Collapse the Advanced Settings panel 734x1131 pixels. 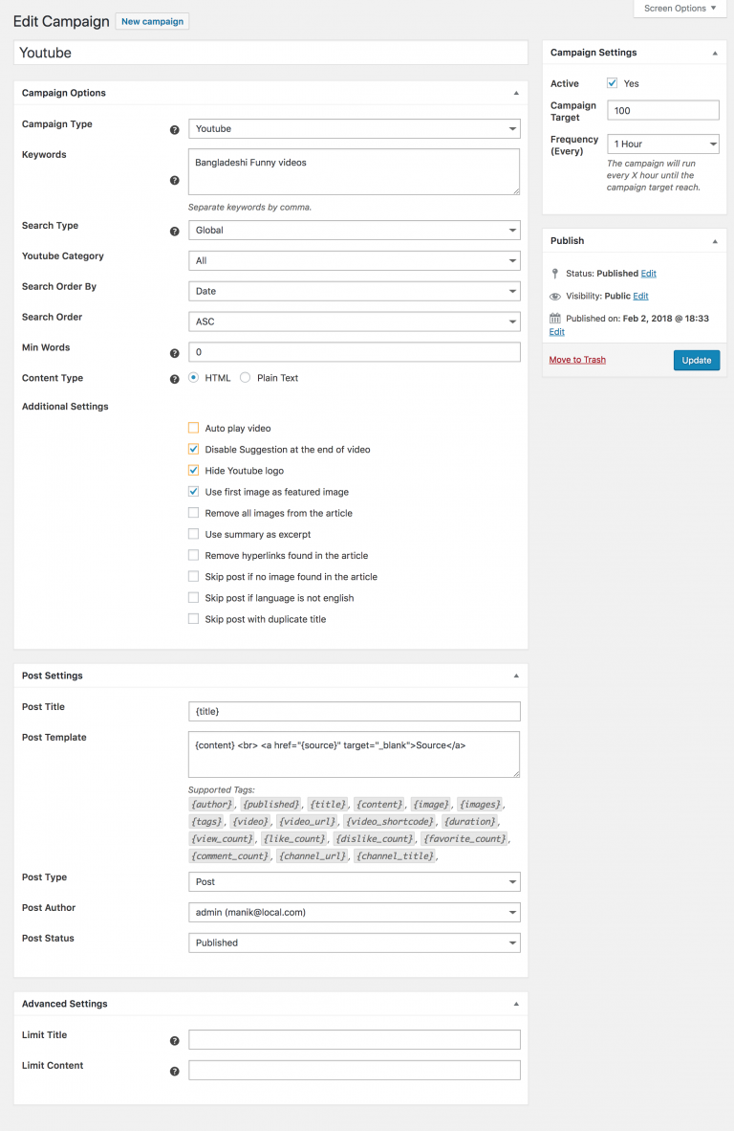click(516, 1004)
